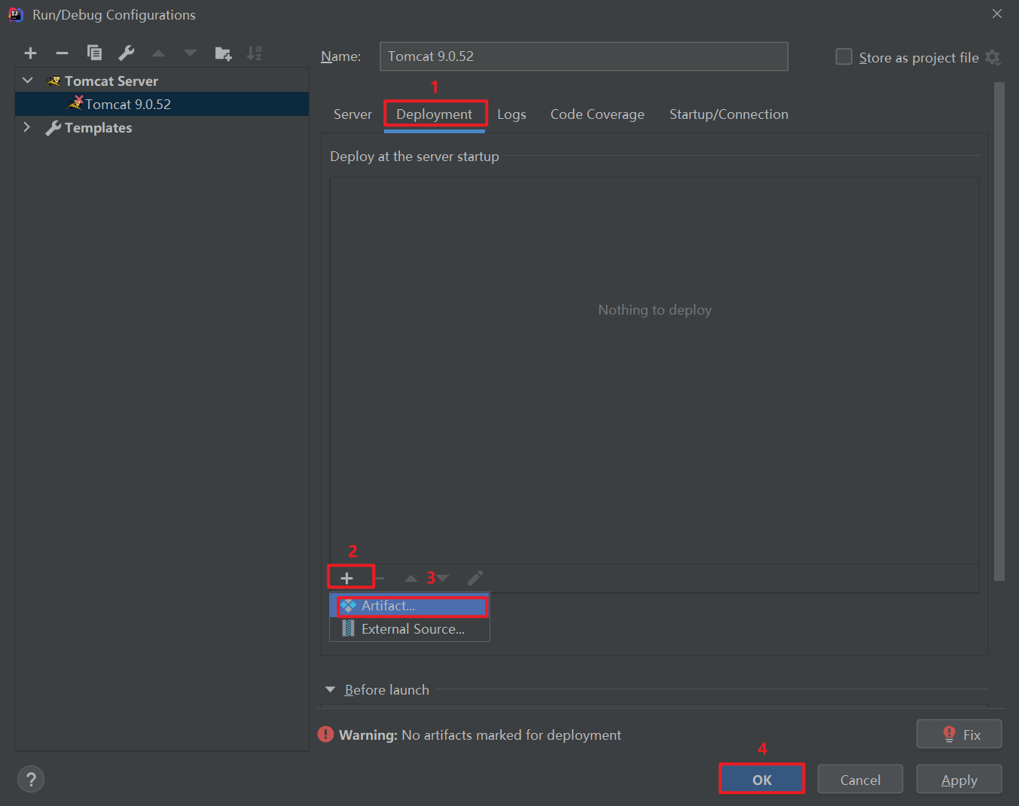Click the 'No artifacts marked for deployment' warning text
Screen dimensions: 1019x806
[x=511, y=735]
